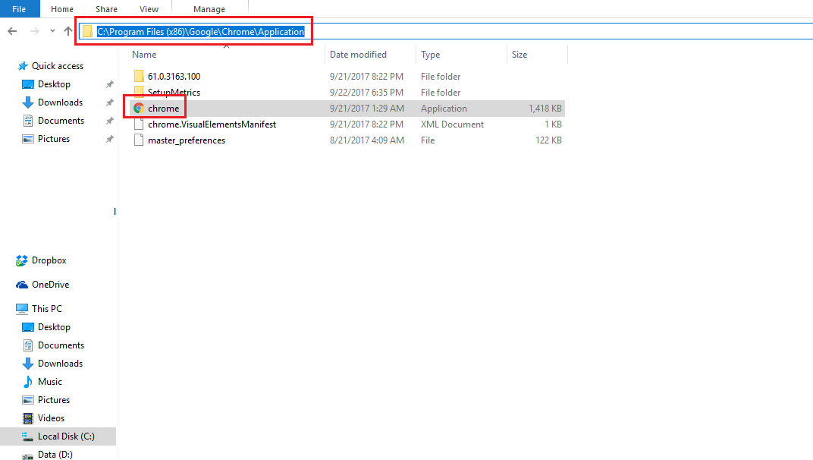Click the This PC computer icon

click(x=22, y=309)
